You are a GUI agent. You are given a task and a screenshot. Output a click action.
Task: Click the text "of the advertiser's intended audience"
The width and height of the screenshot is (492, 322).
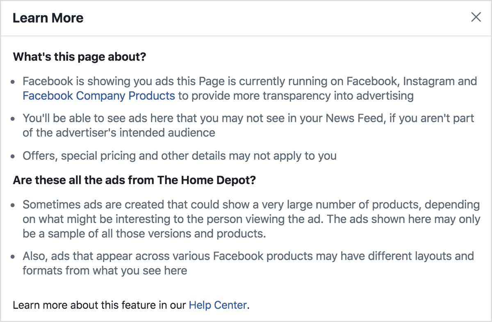coord(119,132)
